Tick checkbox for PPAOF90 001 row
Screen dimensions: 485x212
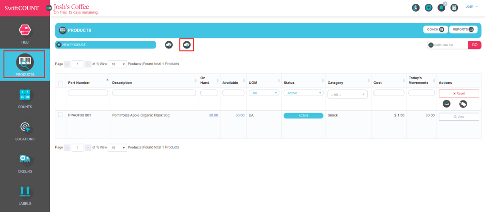coord(61,115)
